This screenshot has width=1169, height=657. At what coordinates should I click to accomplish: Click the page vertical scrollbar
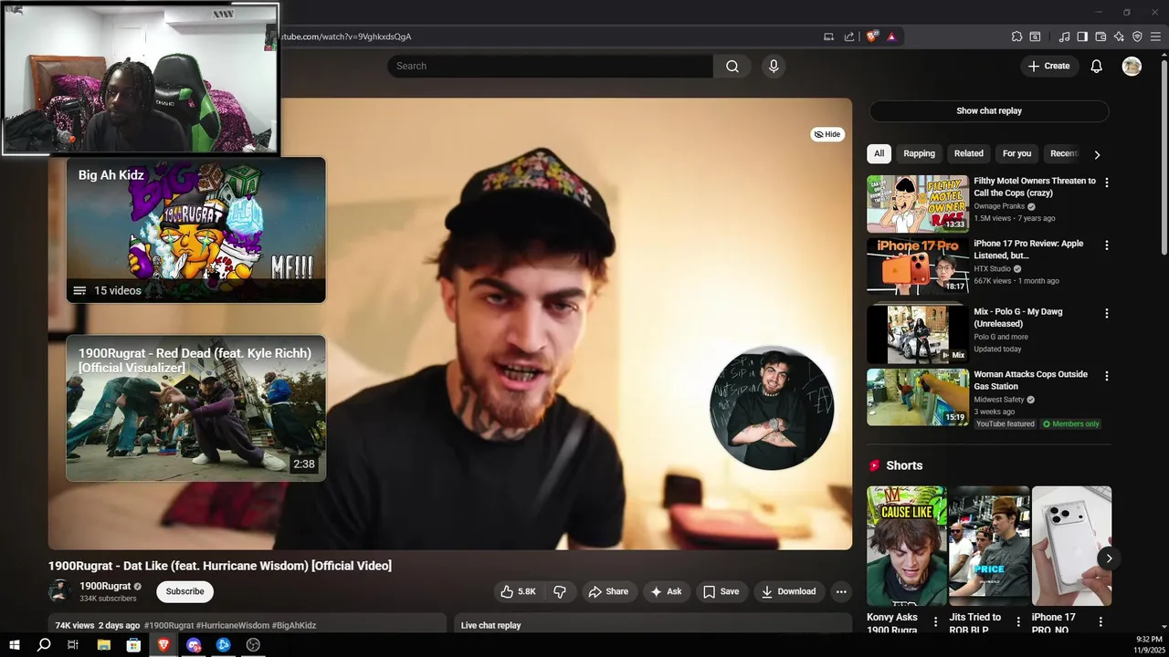1164,155
